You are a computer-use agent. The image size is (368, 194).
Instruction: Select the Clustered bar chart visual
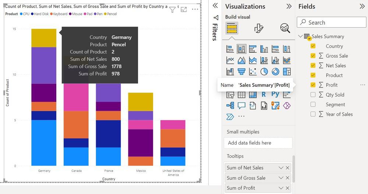(x=253, y=49)
